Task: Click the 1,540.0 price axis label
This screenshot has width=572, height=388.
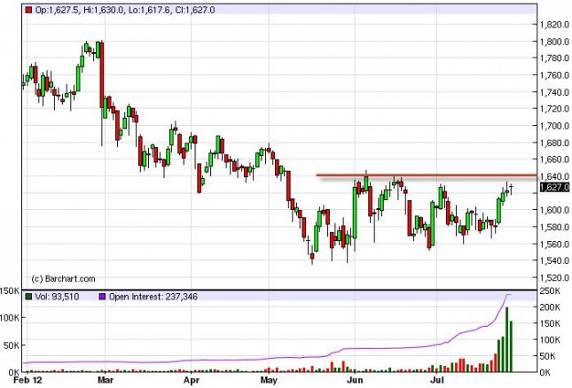Action: click(x=554, y=260)
